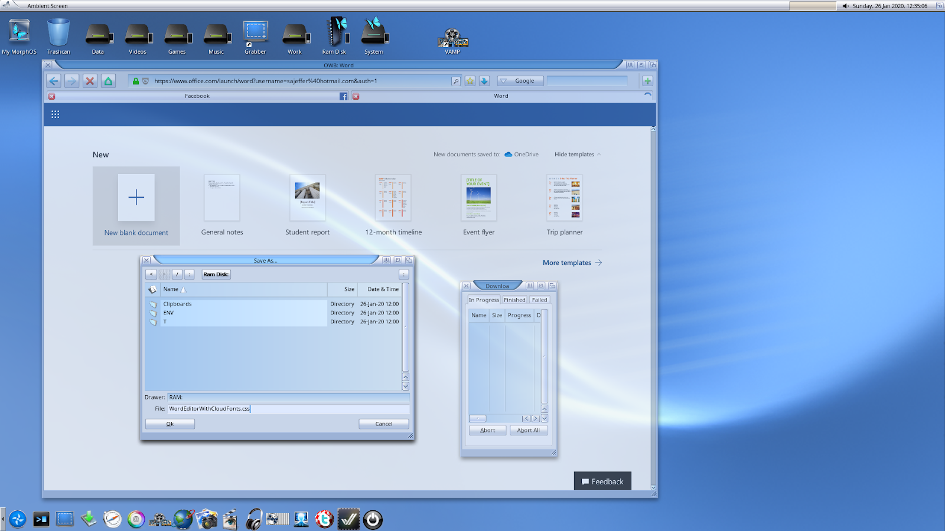Go back with the browser back arrow

(54, 81)
